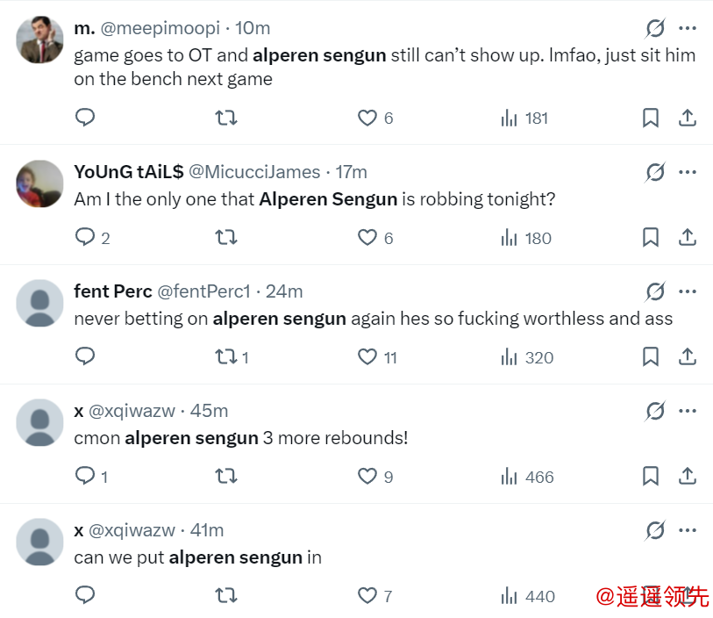Repost the 'can we put alperen sengun in' tweet
This screenshot has height=618, width=713.
[226, 596]
